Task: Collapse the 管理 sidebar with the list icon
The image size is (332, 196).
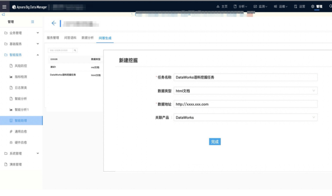Action: click(32, 22)
